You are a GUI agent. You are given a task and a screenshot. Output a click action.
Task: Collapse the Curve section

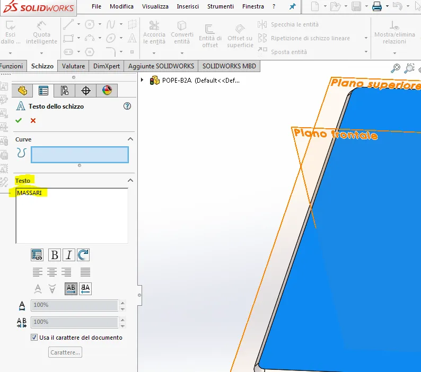pyautogui.click(x=130, y=139)
